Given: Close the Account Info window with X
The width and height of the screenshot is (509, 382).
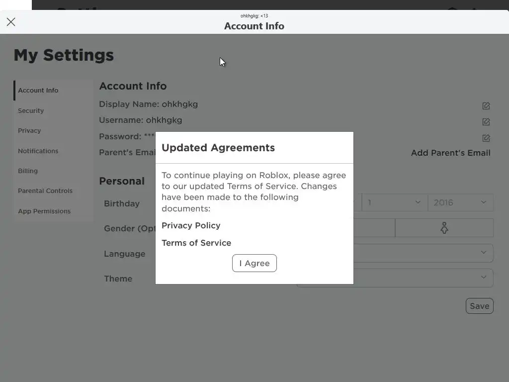Looking at the screenshot, I should [x=11, y=22].
